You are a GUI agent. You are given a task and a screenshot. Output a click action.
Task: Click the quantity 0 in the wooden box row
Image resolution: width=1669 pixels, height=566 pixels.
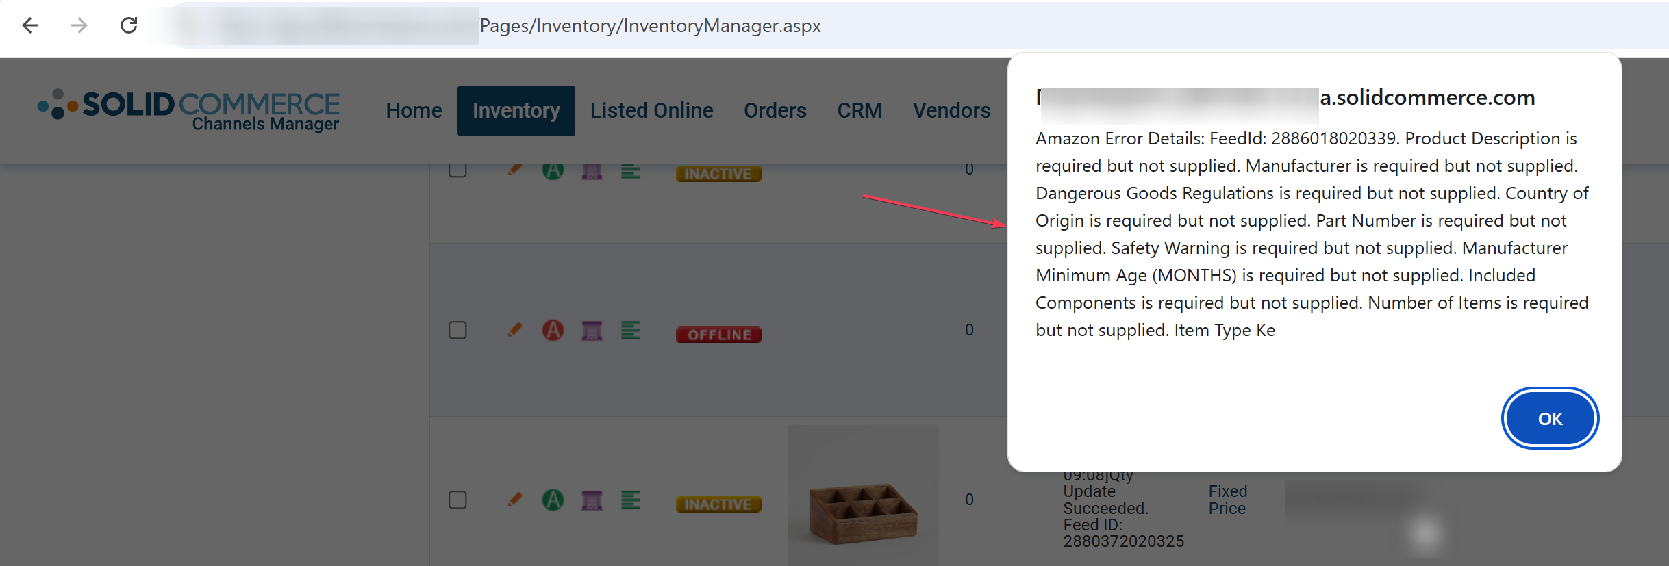click(x=969, y=500)
